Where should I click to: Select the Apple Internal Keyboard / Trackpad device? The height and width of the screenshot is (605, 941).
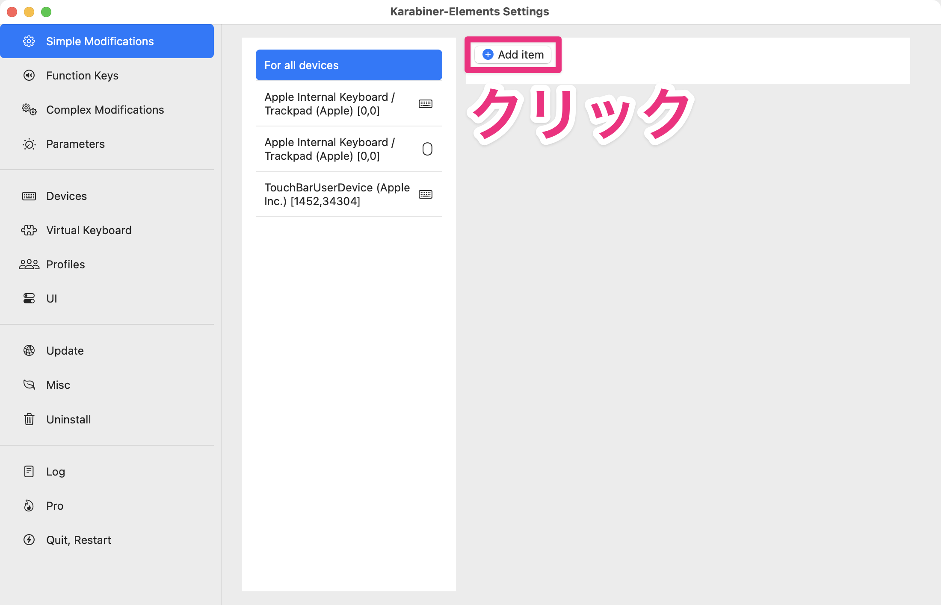coord(329,103)
